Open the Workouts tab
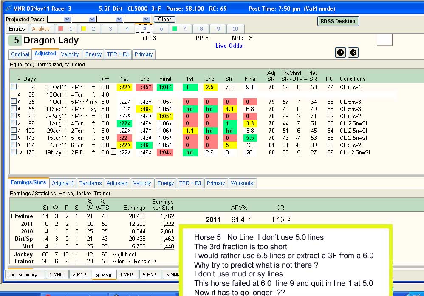424x296 pixels. 242,183
